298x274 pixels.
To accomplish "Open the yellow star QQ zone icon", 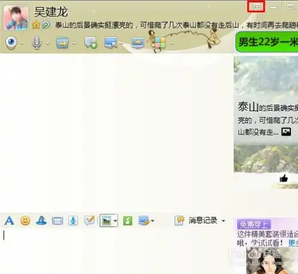I will pos(36,25).
